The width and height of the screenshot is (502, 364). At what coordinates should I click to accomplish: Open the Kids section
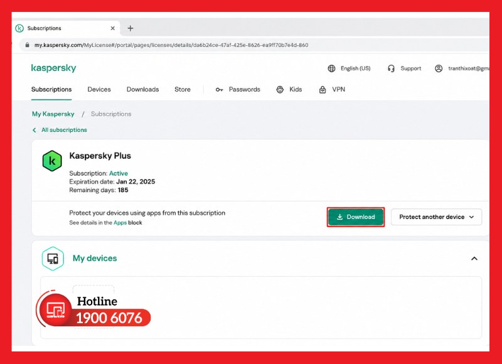tap(296, 90)
